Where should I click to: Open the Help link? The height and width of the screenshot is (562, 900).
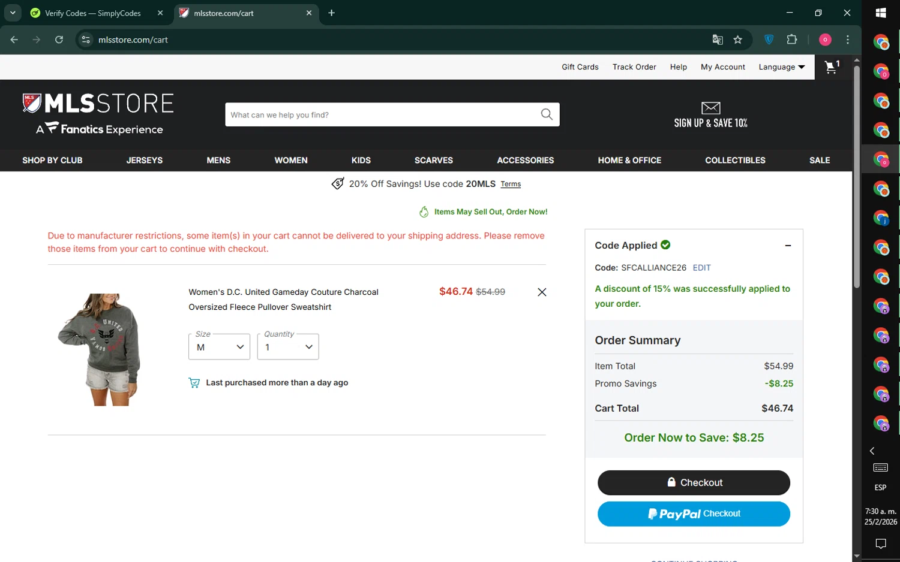coord(679,67)
